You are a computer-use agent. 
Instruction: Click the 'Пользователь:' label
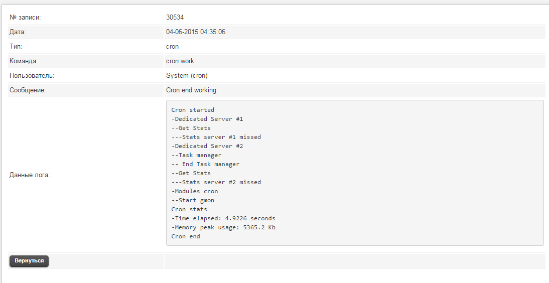[x=32, y=76]
